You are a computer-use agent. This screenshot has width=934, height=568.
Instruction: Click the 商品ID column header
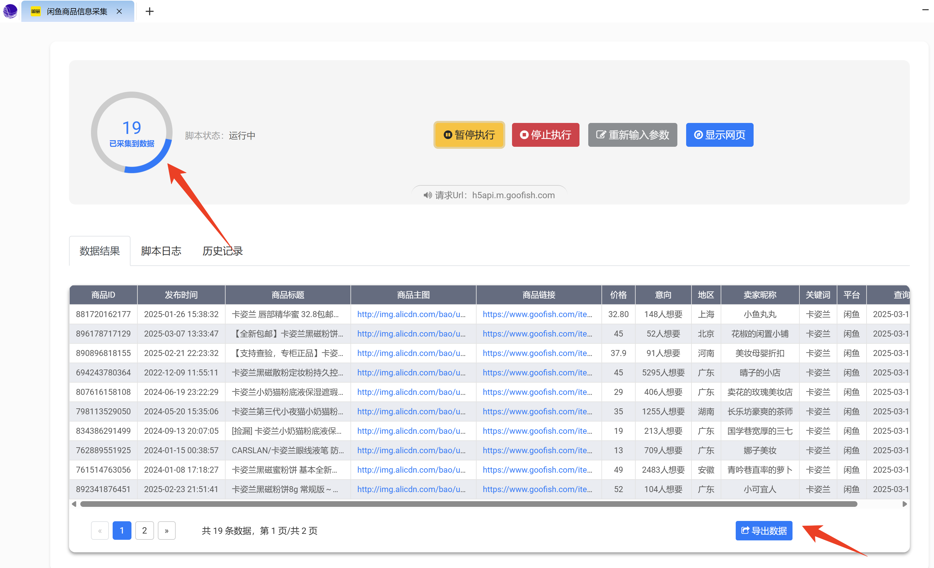pos(103,295)
